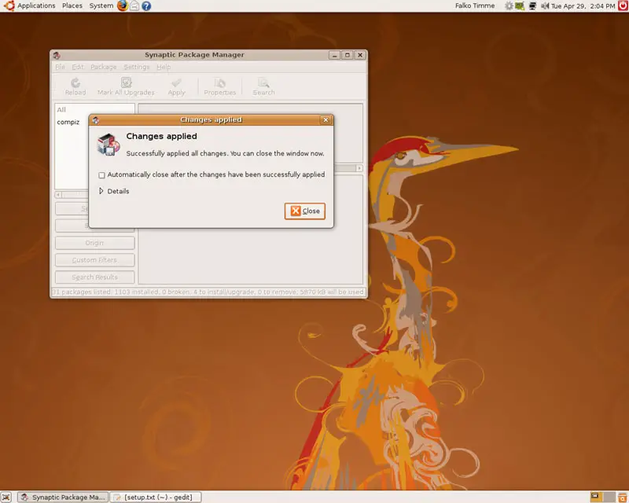
Task: Open the System menu
Action: pos(101,6)
